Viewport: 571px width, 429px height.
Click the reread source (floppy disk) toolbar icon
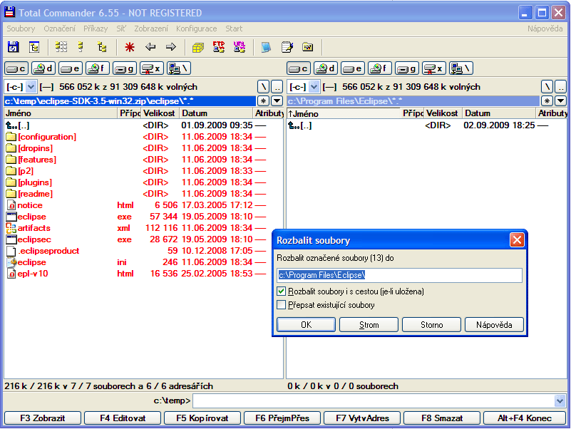pyautogui.click(x=14, y=47)
